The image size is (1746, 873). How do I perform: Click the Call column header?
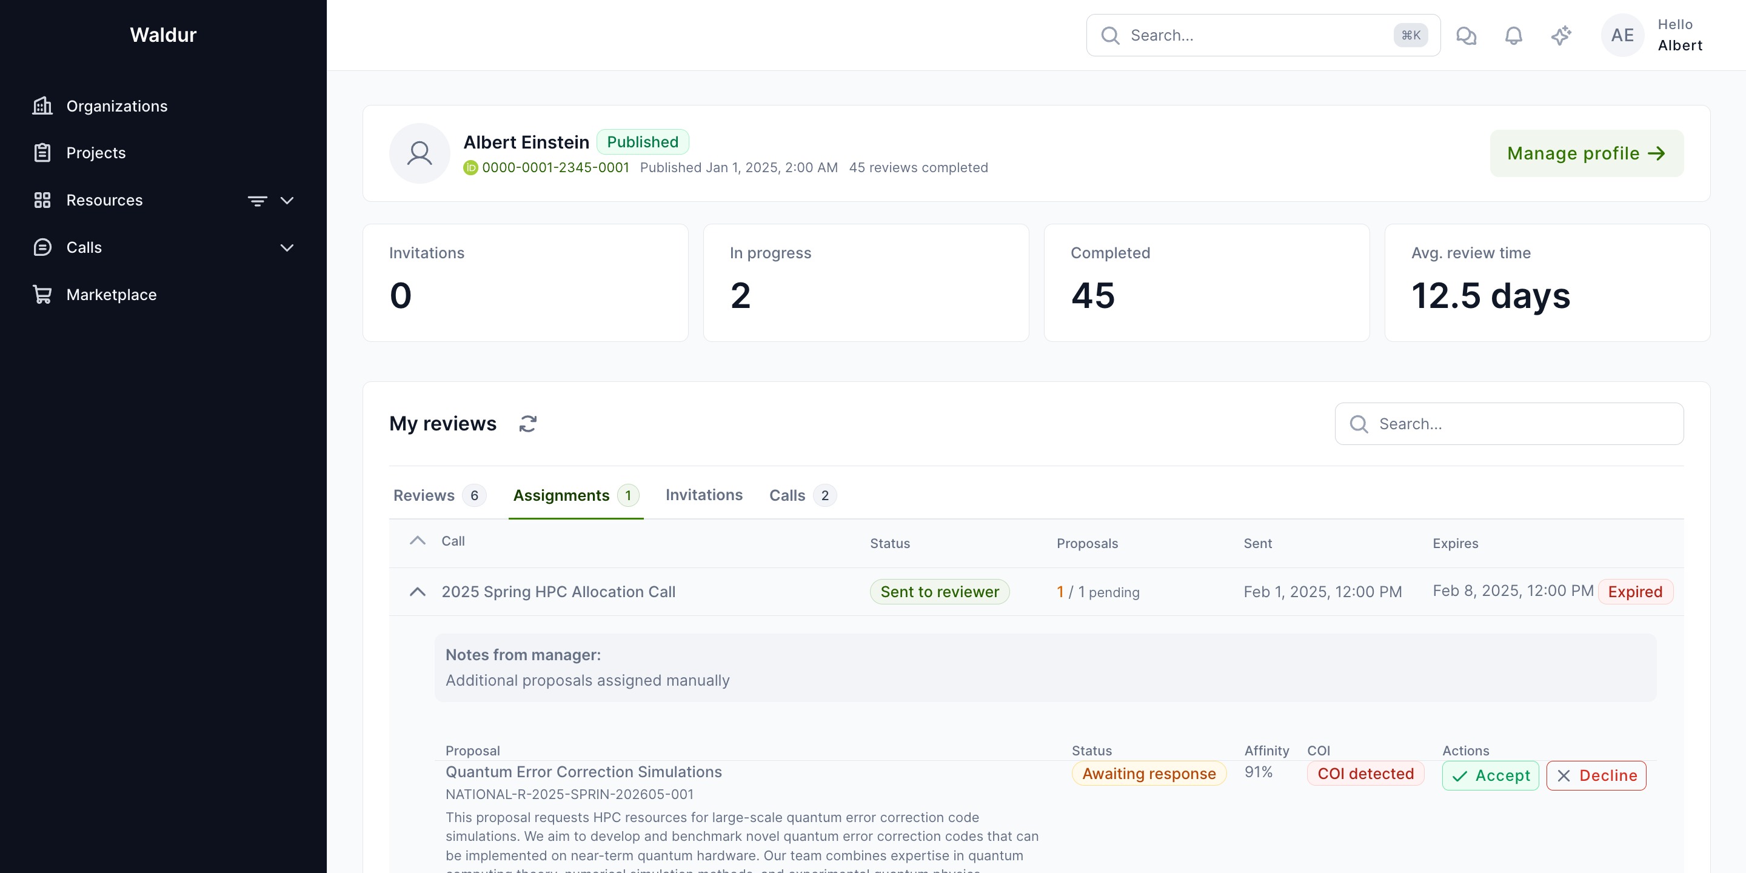453,541
